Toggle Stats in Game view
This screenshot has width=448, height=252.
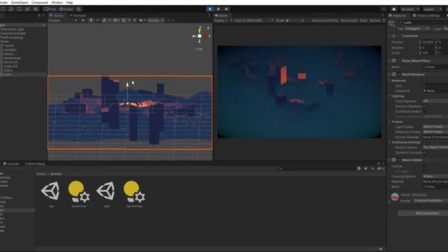click(x=363, y=20)
